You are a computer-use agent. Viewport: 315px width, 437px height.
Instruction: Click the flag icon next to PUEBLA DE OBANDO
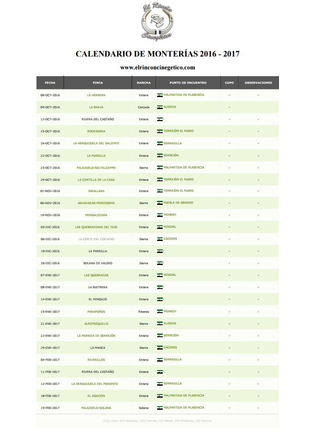click(160, 203)
